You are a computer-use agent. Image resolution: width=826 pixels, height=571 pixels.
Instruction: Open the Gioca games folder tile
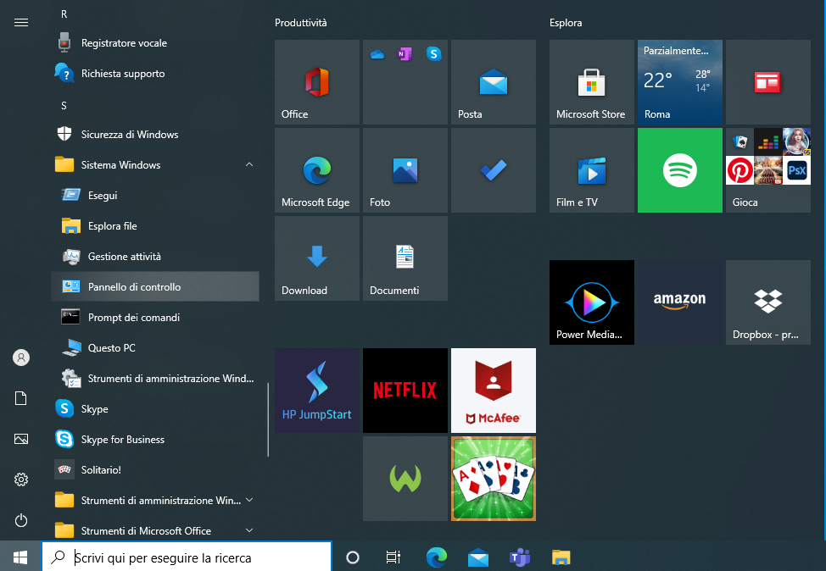point(768,170)
